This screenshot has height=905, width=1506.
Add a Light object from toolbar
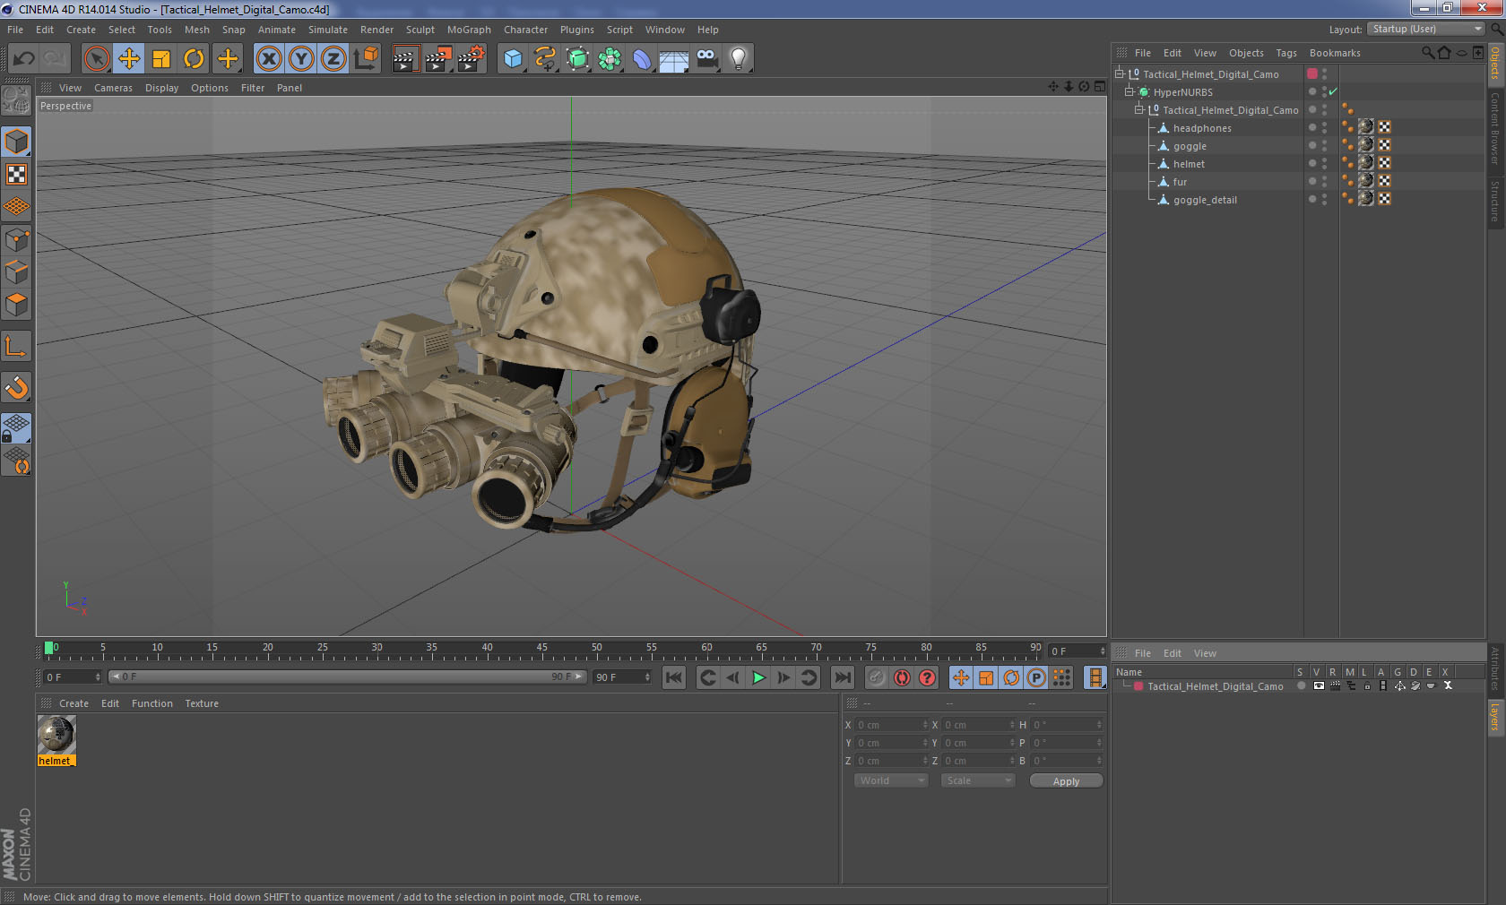(x=738, y=59)
